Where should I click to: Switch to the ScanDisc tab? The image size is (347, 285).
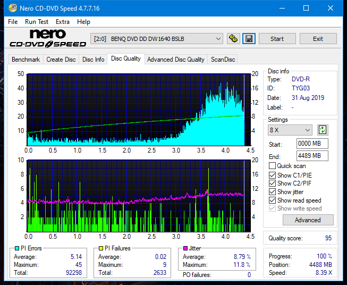pos(223,60)
